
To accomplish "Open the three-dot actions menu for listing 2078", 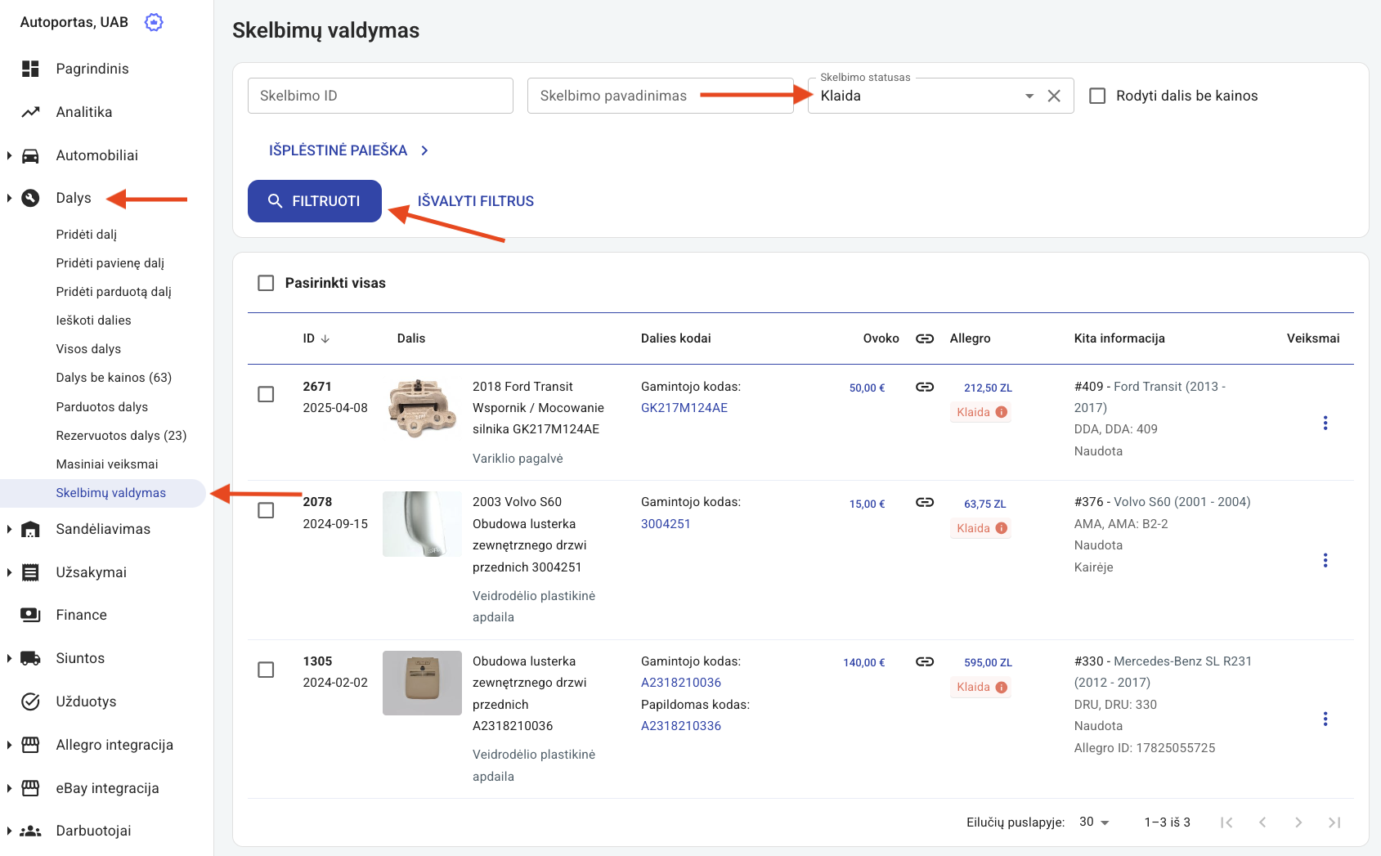I will click(x=1325, y=560).
